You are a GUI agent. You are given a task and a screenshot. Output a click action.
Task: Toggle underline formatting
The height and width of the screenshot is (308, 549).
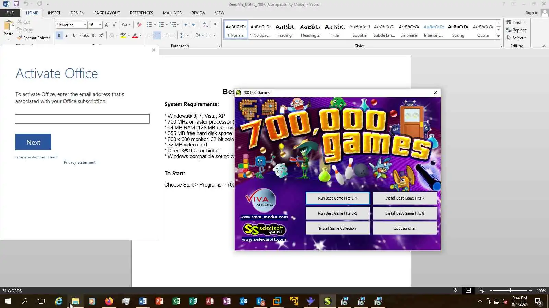coord(74,35)
